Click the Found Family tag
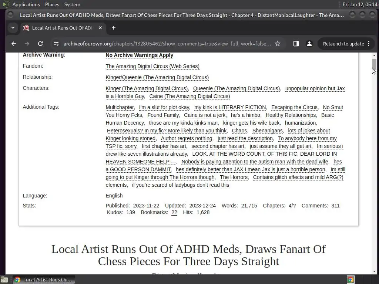The width and height of the screenshot is (379, 284). (x=163, y=115)
